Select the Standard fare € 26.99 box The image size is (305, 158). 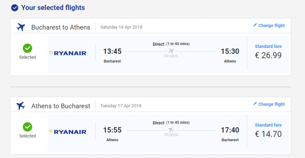(x=268, y=52)
